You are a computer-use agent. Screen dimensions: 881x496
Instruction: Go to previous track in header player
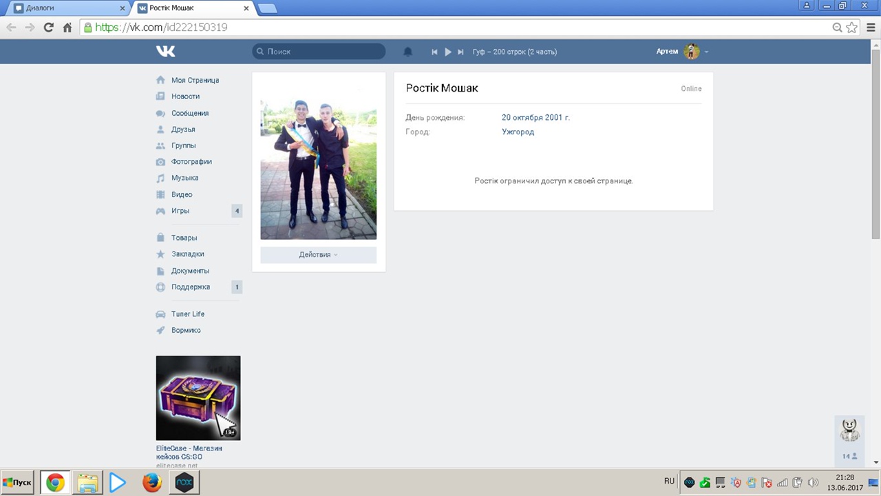(x=434, y=52)
